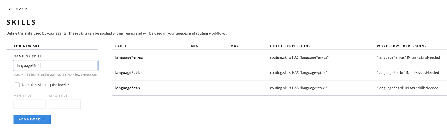447x131 pixels.
Task: Click the Max Level input box
Action: (65, 104)
